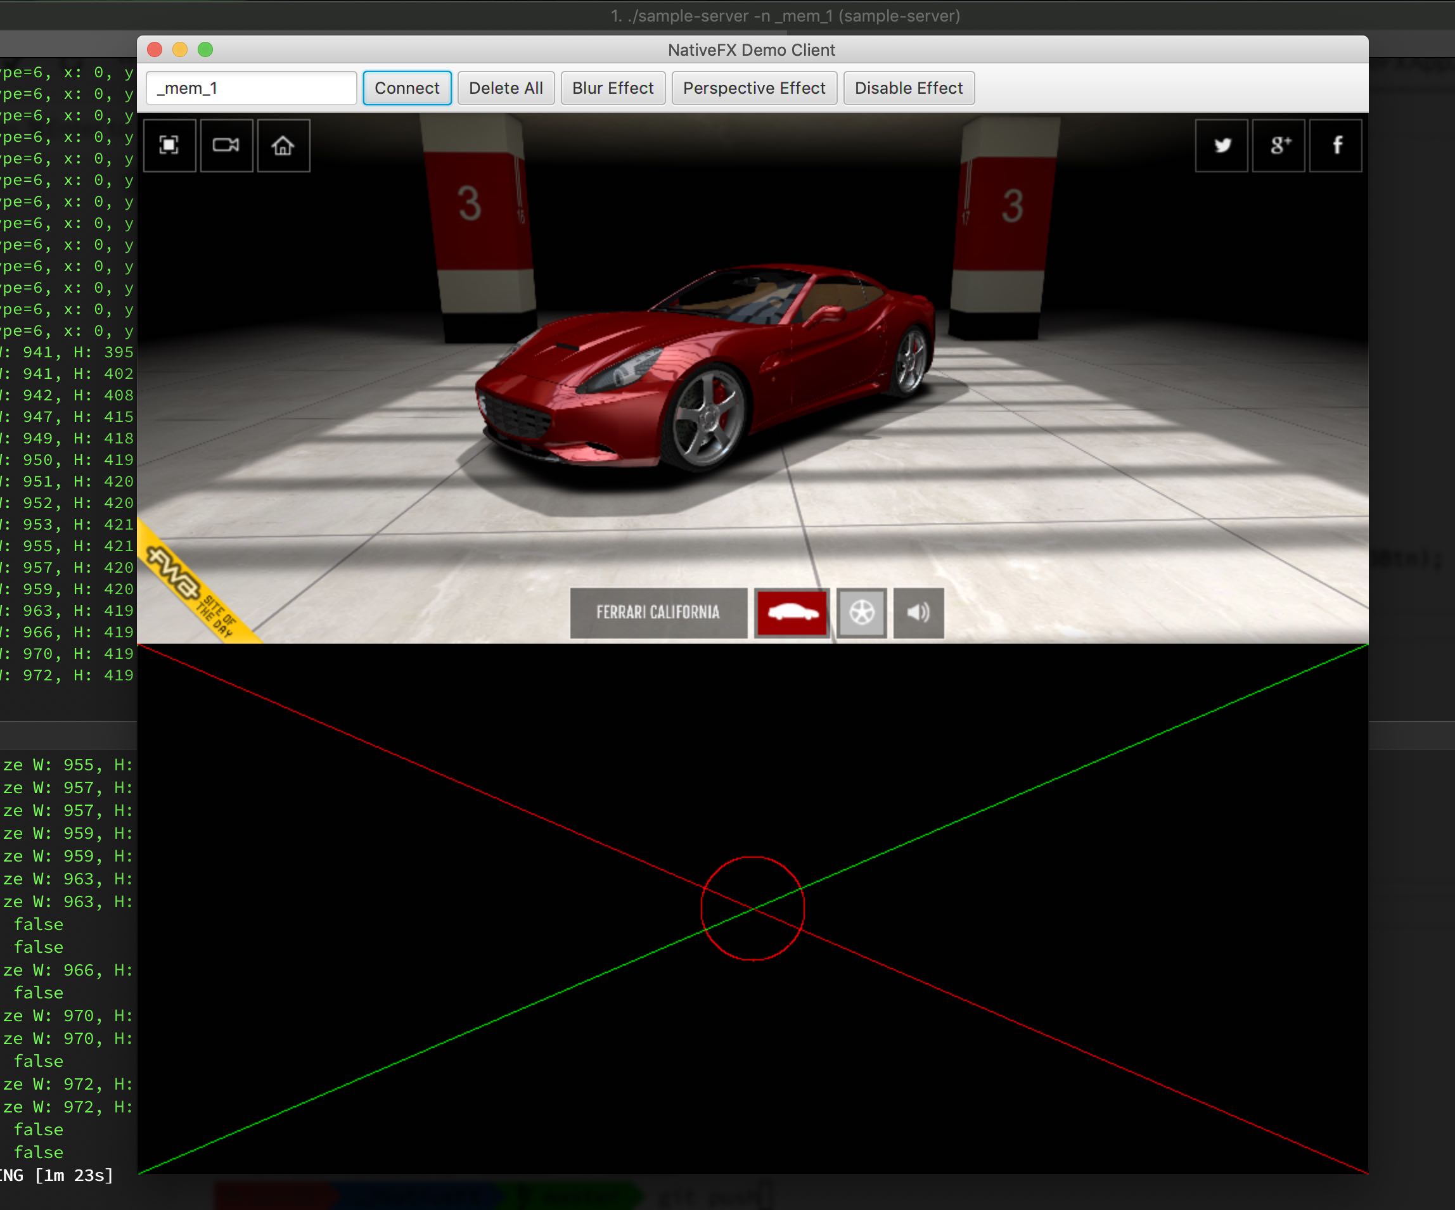Click the home icon button
This screenshot has width=1455, height=1210.
pos(283,146)
